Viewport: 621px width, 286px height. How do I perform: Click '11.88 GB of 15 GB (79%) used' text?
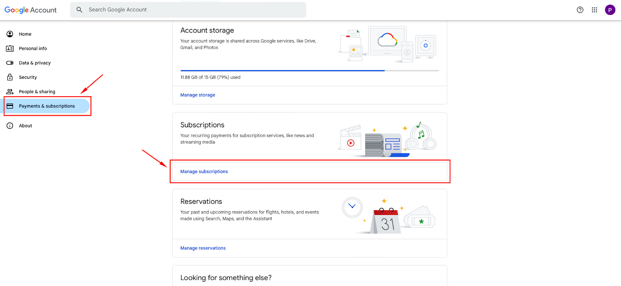point(210,77)
